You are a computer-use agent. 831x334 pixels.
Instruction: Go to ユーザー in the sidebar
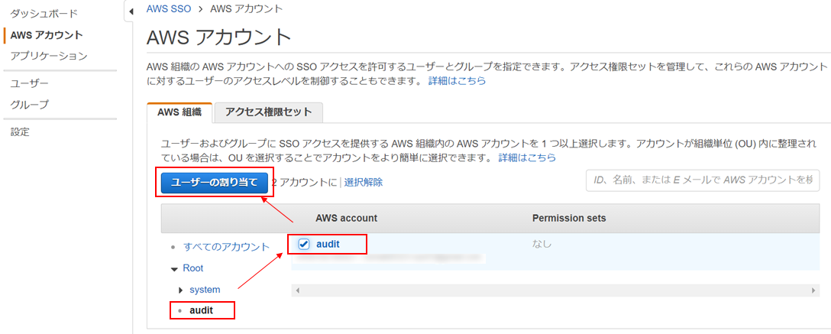click(x=30, y=84)
